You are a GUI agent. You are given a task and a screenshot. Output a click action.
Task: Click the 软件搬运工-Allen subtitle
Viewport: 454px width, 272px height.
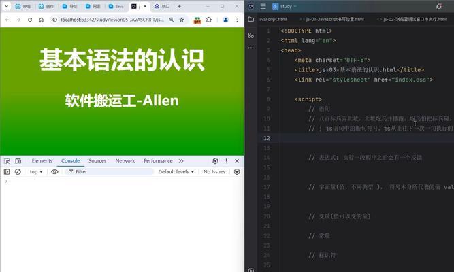point(122,101)
